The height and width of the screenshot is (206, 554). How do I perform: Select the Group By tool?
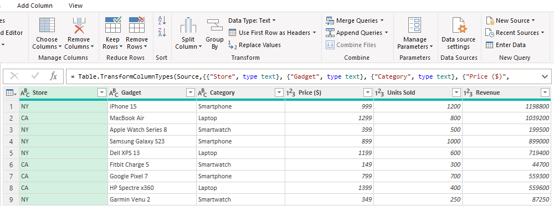click(214, 33)
